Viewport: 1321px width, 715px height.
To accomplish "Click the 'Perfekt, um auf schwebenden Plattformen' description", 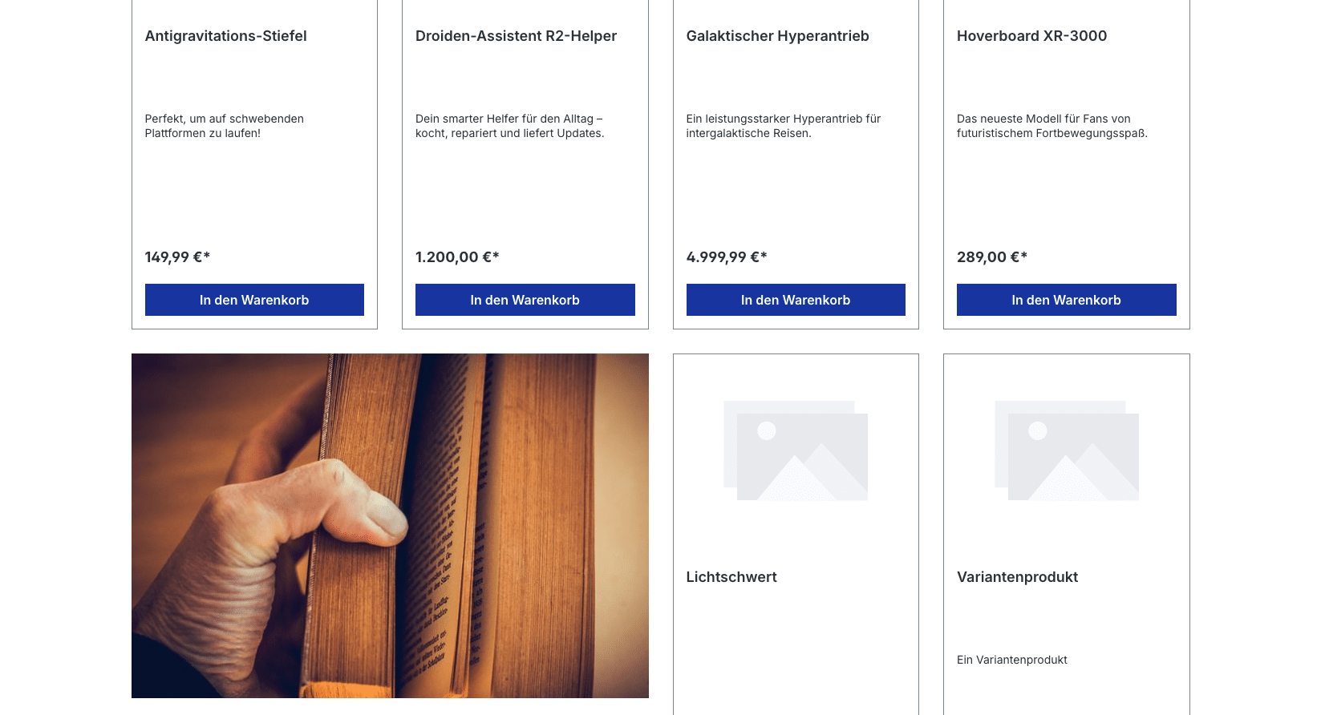I will 225,126.
